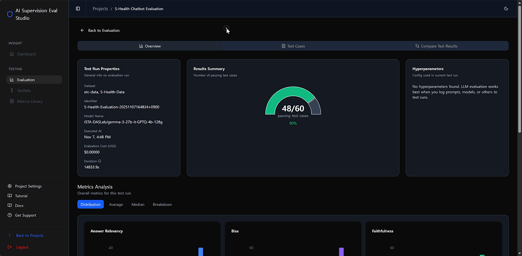Viewport: 522px width, 256px height.
Task: Open Project Settings
Action: [x=28, y=186]
